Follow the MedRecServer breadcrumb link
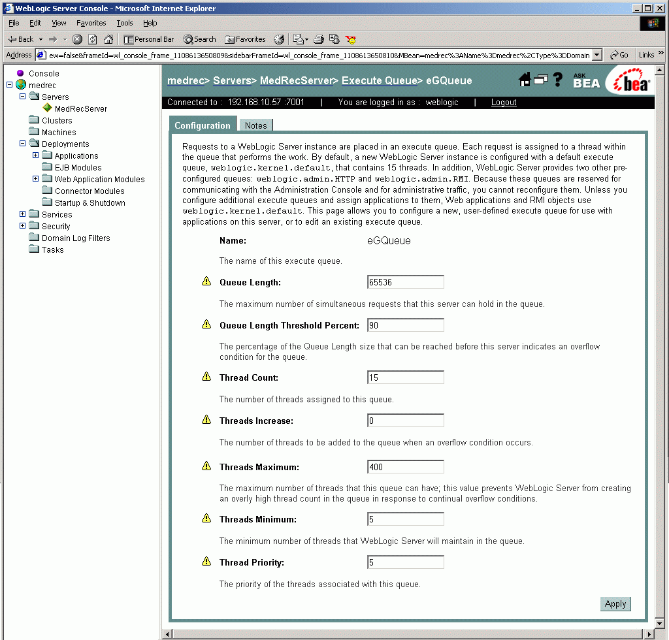Viewport: 669px width, 640px height. (x=296, y=80)
